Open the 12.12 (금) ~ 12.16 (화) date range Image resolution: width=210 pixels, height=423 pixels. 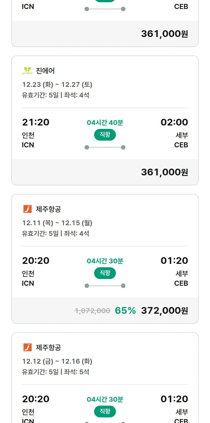tap(57, 361)
